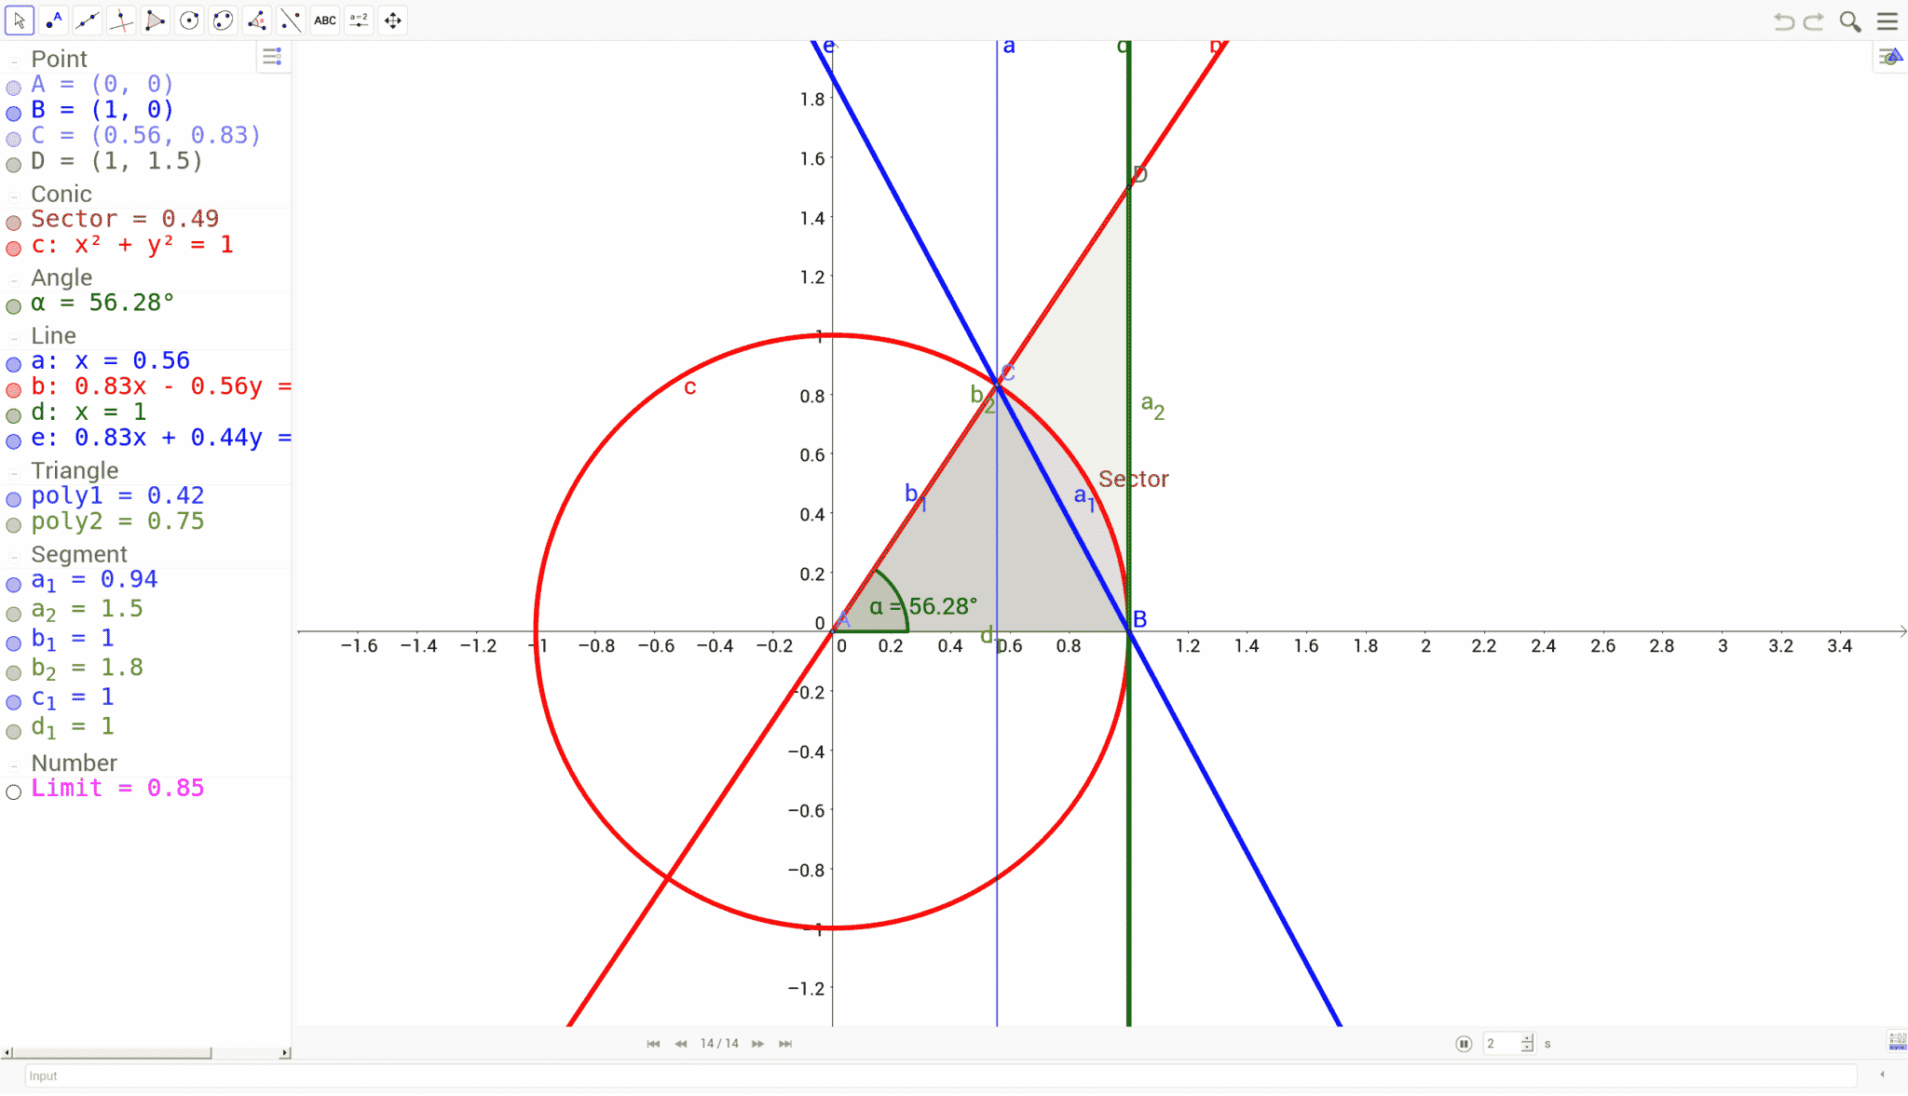
Task: Toggle visibility of point C
Action: click(14, 139)
